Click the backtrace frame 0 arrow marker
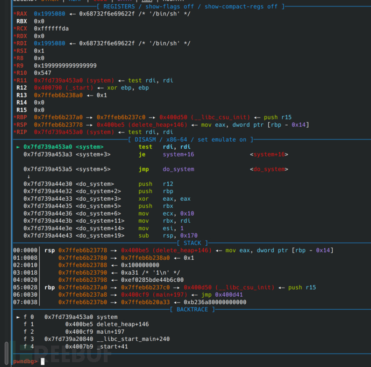 tap(18, 317)
